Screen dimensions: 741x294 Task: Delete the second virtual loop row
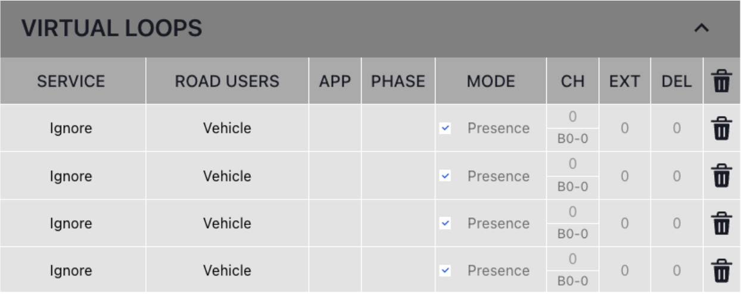point(721,176)
